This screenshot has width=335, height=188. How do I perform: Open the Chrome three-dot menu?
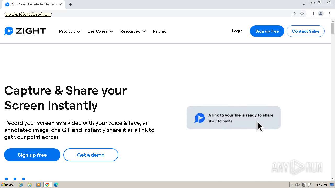click(x=329, y=14)
